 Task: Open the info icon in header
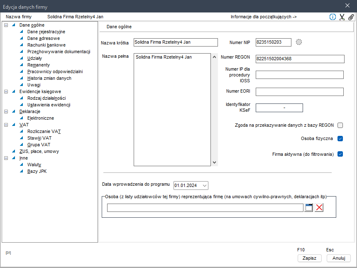pyautogui.click(x=333, y=17)
